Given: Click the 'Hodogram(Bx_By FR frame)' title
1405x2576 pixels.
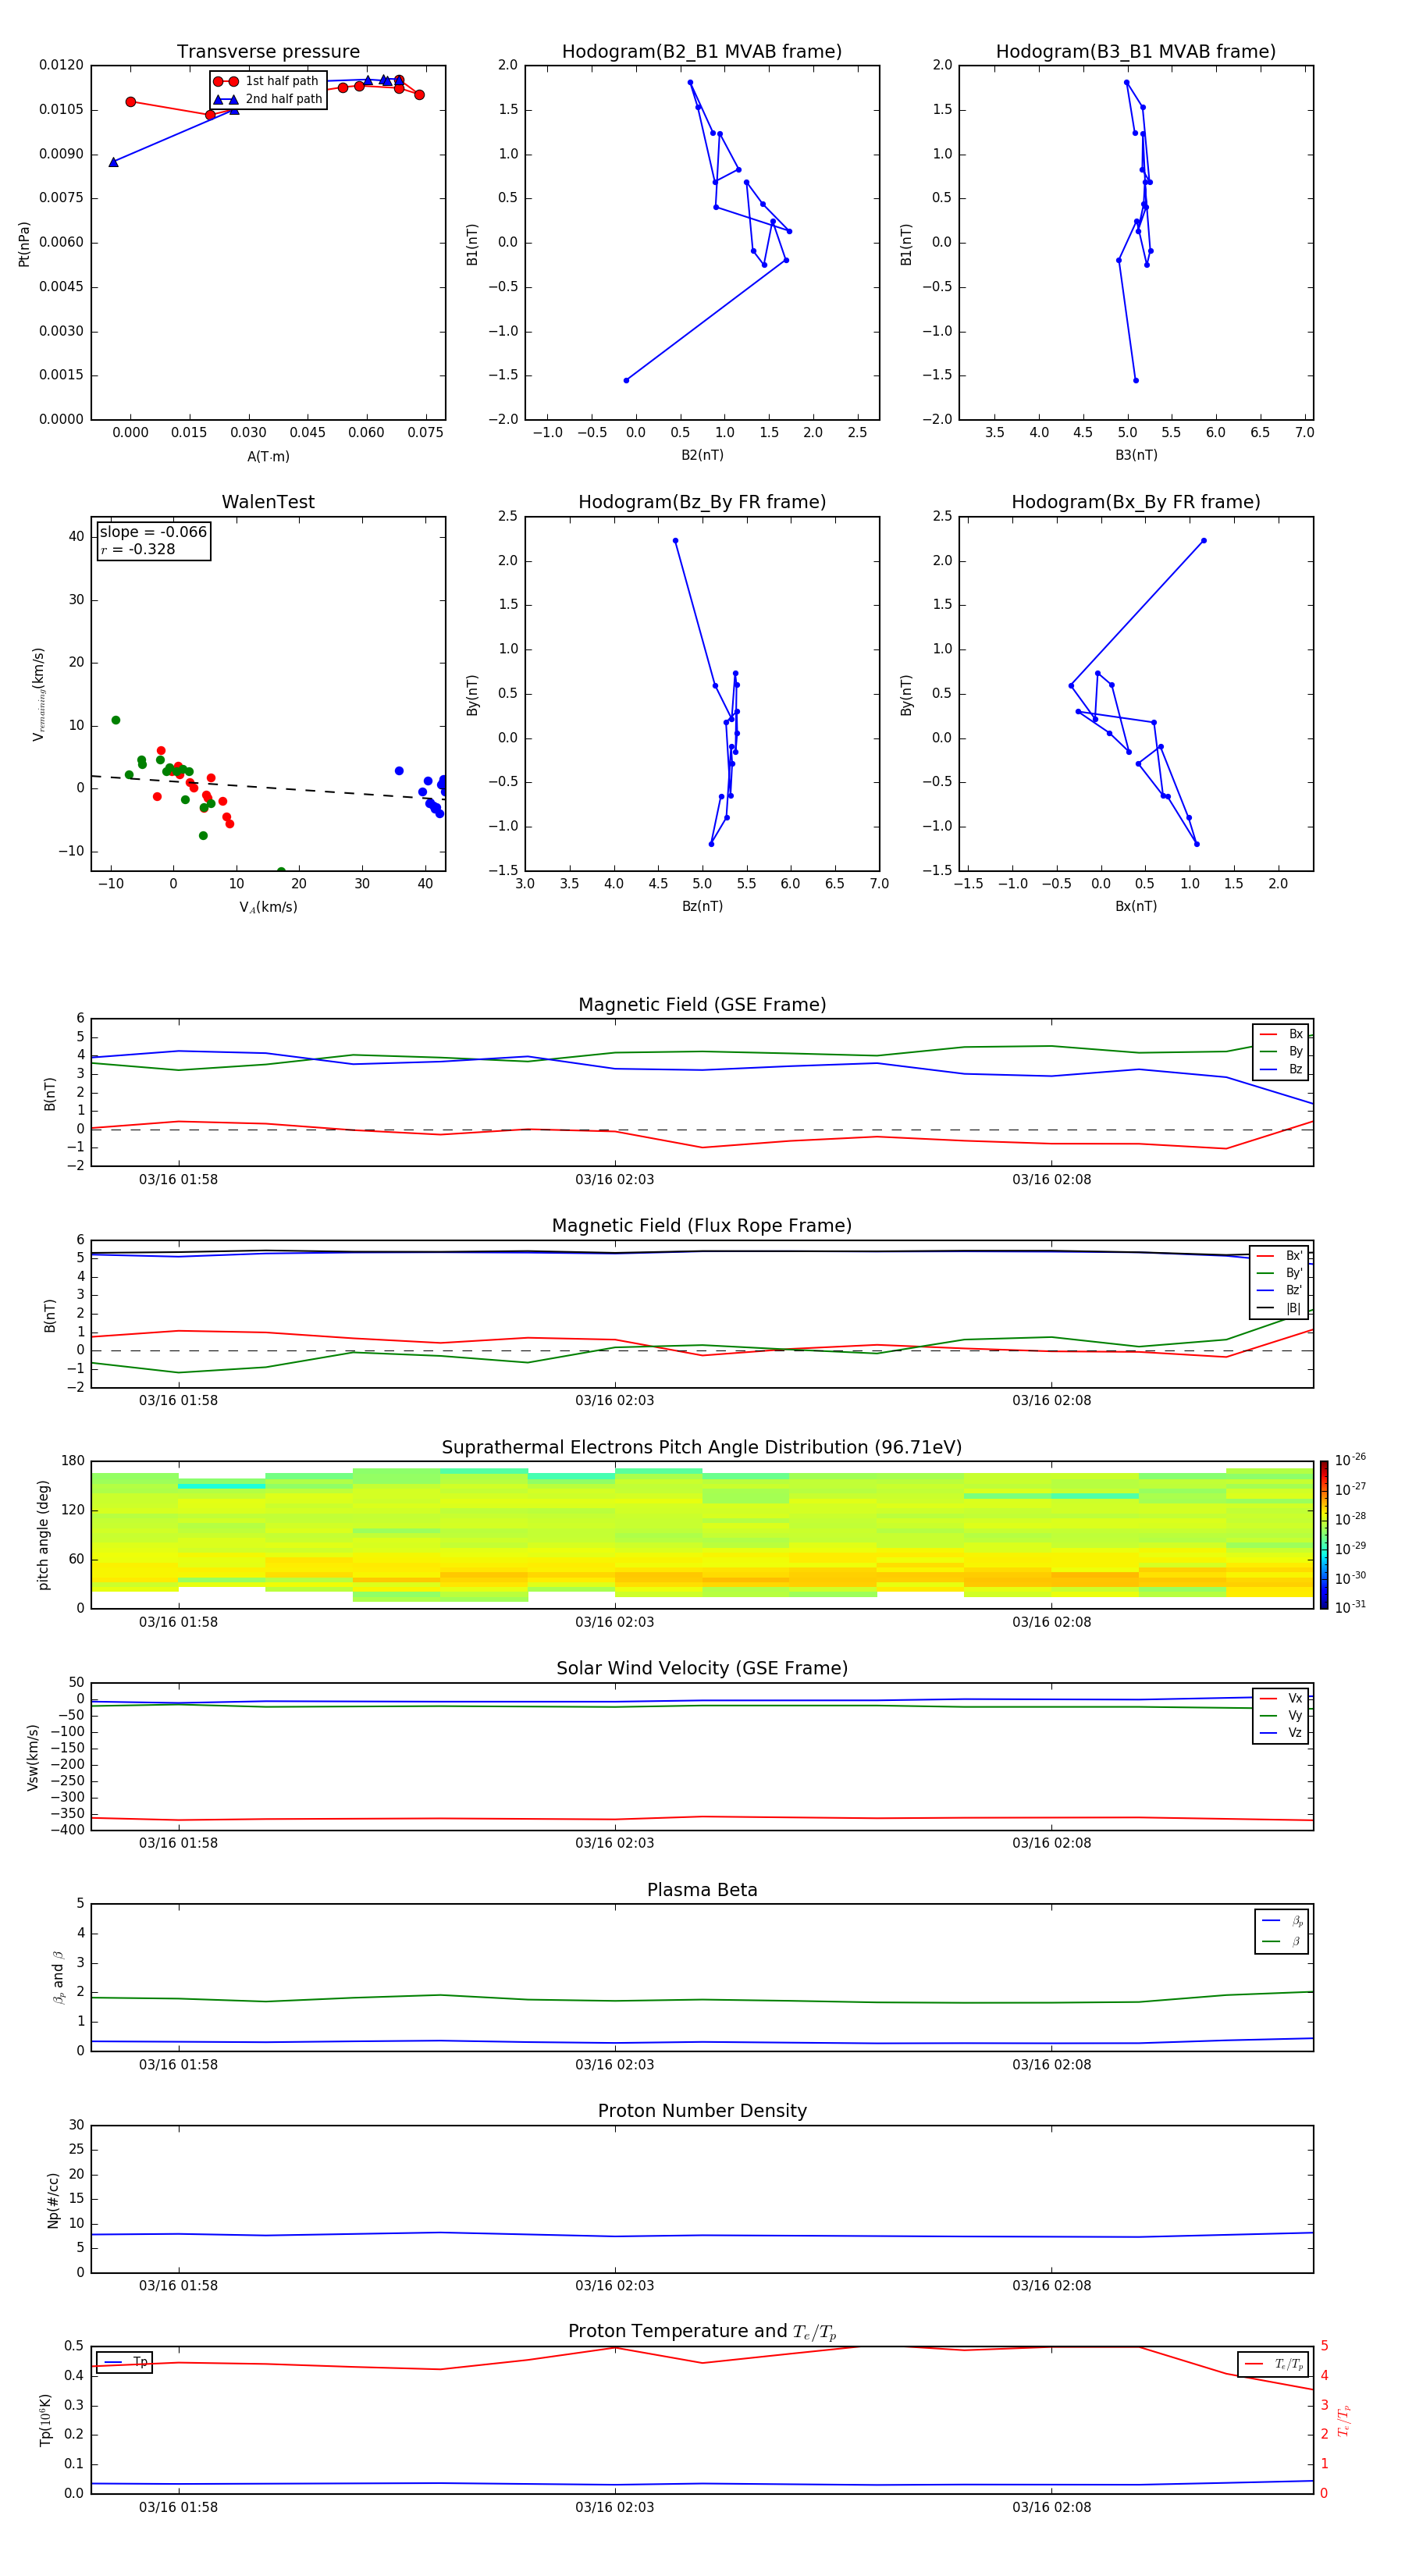Looking at the screenshot, I should coord(1136,502).
